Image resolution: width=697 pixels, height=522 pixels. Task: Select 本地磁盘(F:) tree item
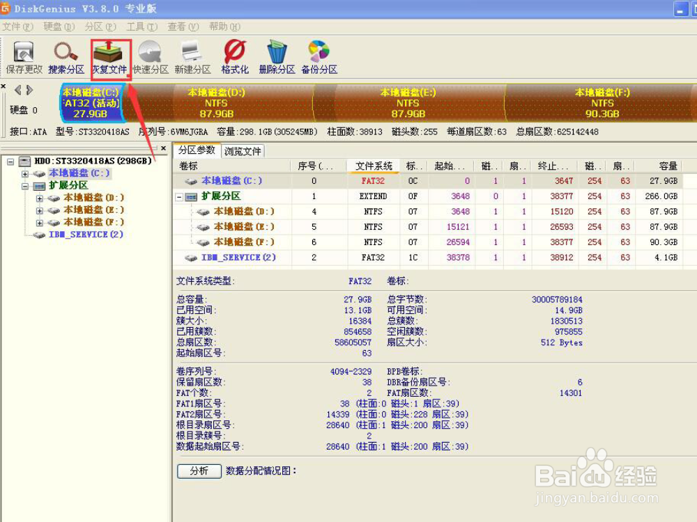[93, 222]
